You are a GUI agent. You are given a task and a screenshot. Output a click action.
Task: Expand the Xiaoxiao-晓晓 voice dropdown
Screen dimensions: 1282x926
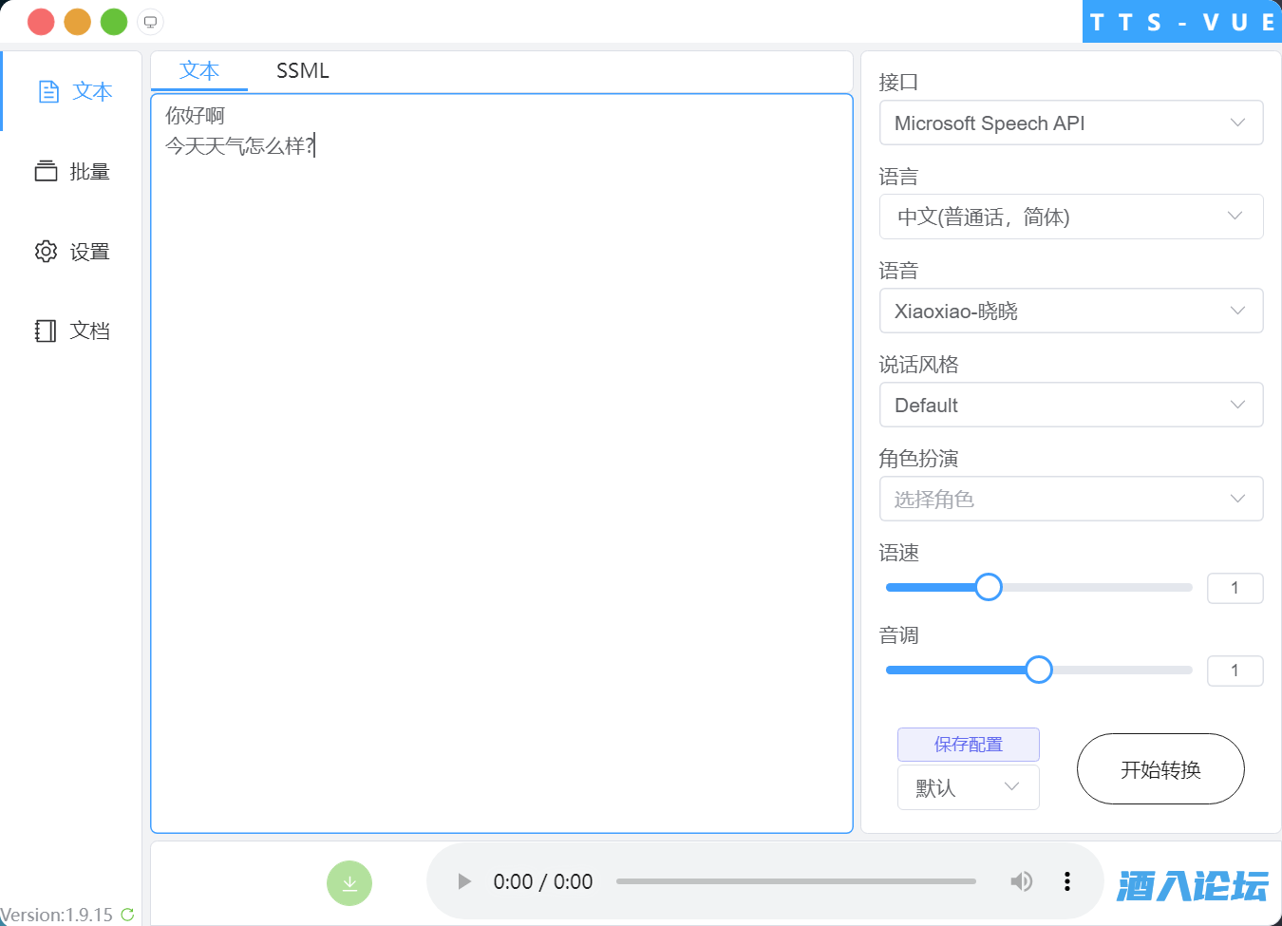(1070, 312)
